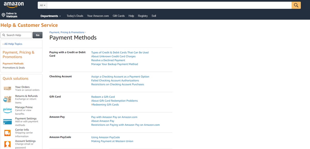Open Gift Cards in top navigation
Screen dimensions: 310x149
click(x=119, y=16)
